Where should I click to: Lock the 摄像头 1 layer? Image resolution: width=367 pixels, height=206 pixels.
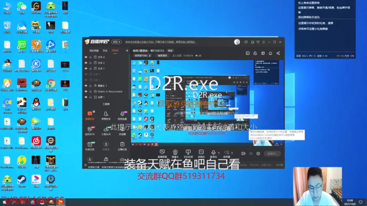(x=90, y=86)
